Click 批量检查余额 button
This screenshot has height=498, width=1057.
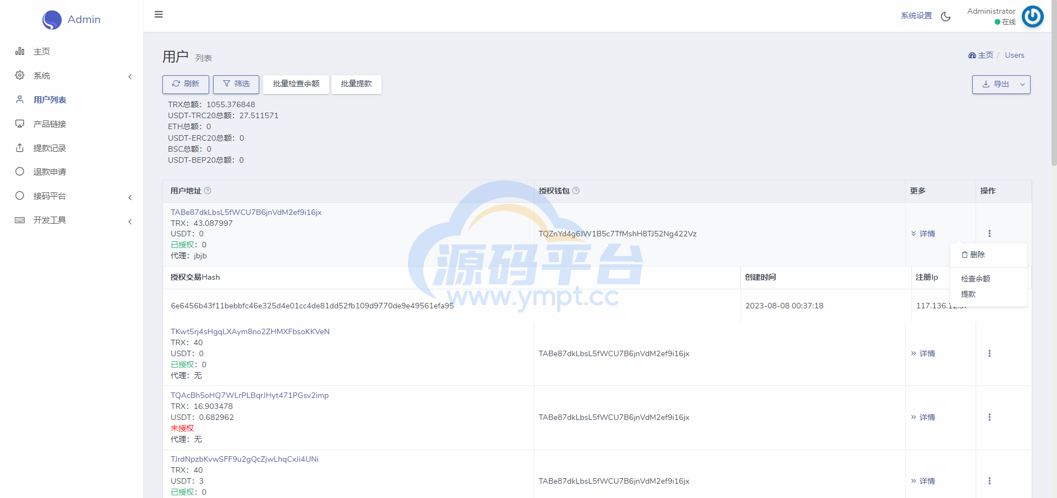click(296, 84)
